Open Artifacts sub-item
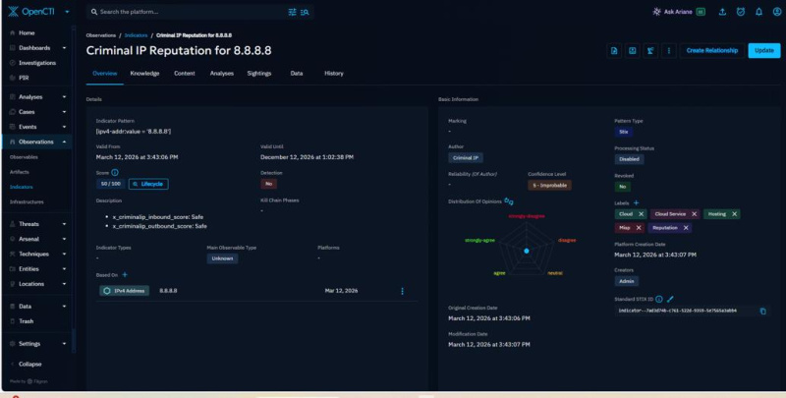 19,172
